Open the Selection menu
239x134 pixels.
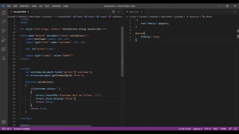pos(24,6)
